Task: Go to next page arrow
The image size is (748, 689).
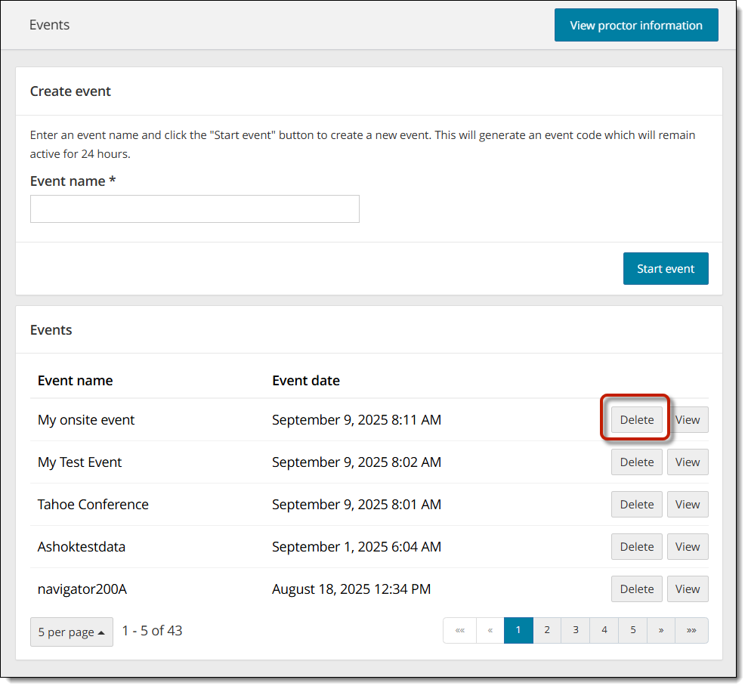Action: tap(661, 630)
